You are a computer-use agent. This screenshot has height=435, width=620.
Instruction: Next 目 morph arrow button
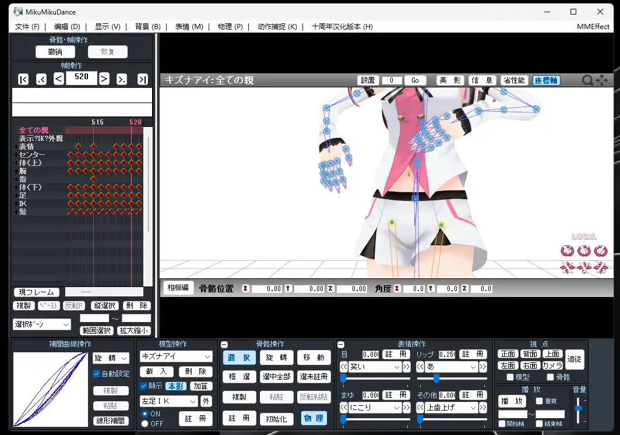406,367
